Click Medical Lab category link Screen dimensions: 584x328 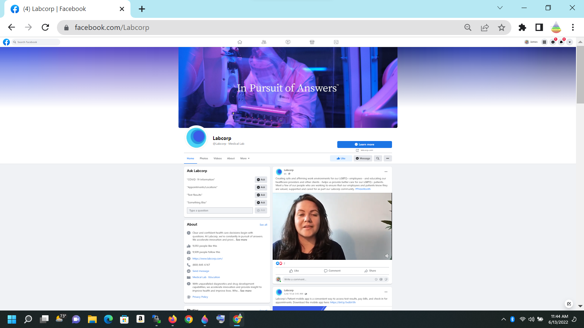(199, 277)
